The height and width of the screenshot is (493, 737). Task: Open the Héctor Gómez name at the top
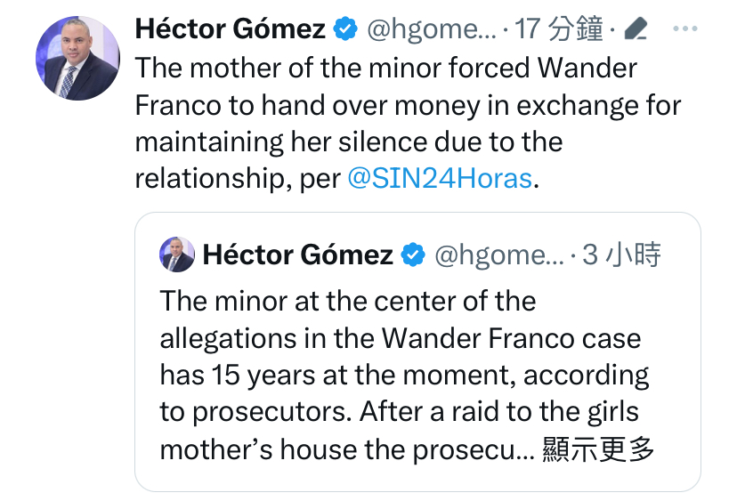230,29
